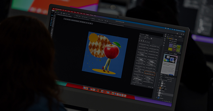Image resolution: width=213 pixels, height=111 pixels.
Task: Click the blue button in Libraries panel
Action: point(171,75)
